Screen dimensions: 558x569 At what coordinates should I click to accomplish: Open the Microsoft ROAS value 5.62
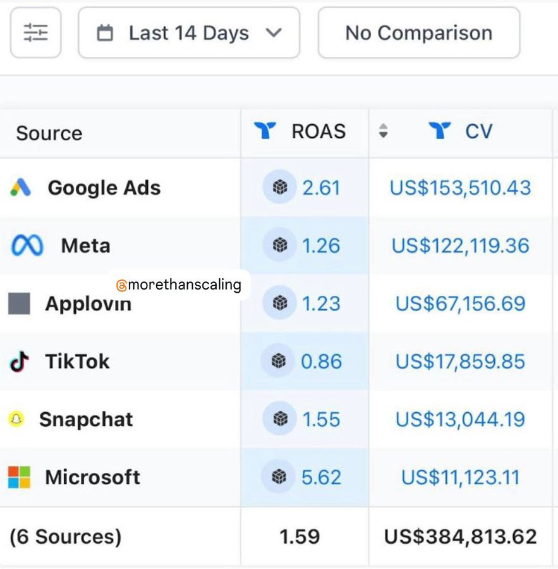click(322, 477)
